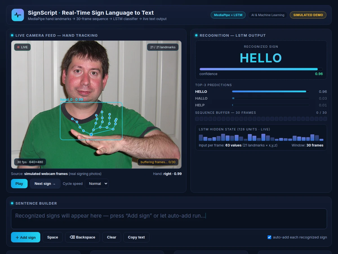Viewport: 338px width, 254px height.
Task: Insert a space with the Space button
Action: (x=53, y=237)
